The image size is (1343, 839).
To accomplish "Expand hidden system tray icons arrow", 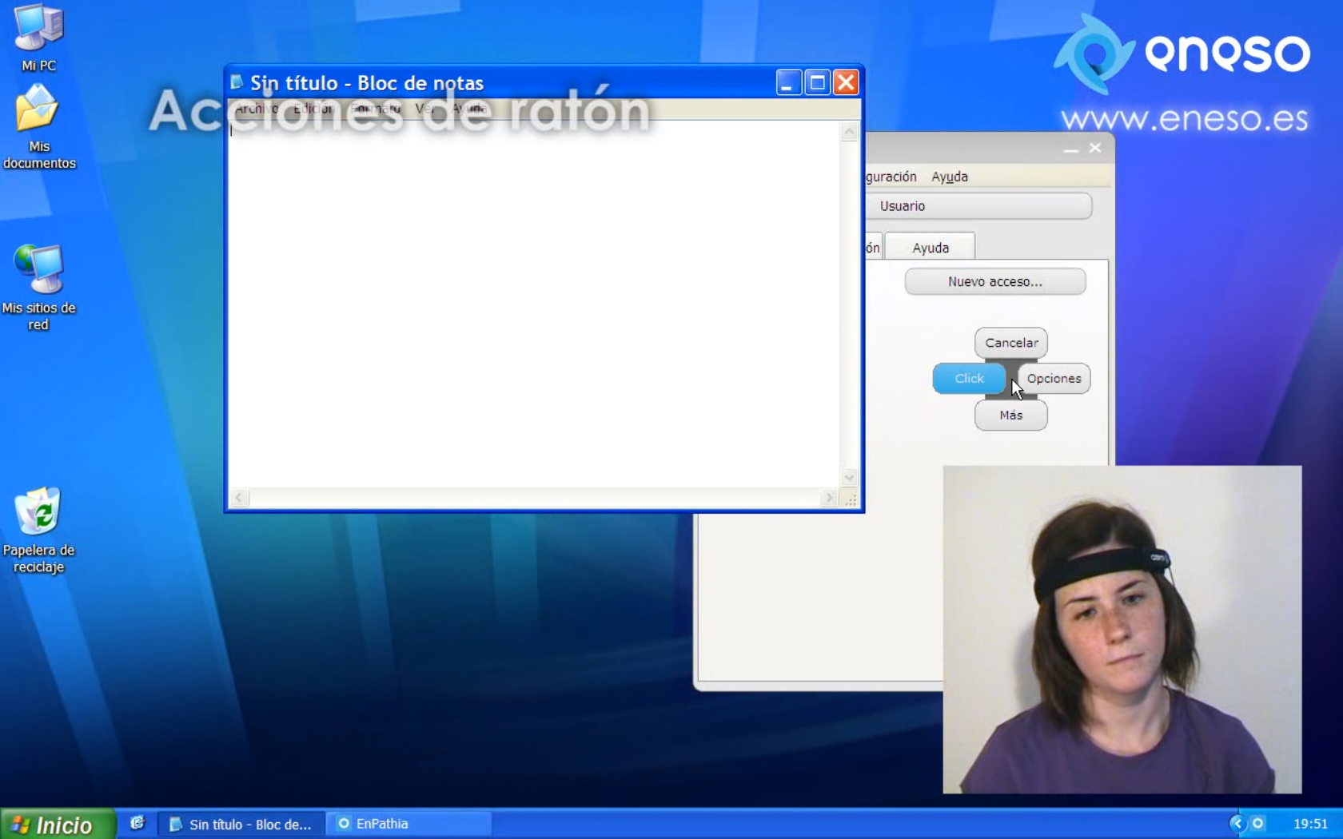I will pos(1237,824).
